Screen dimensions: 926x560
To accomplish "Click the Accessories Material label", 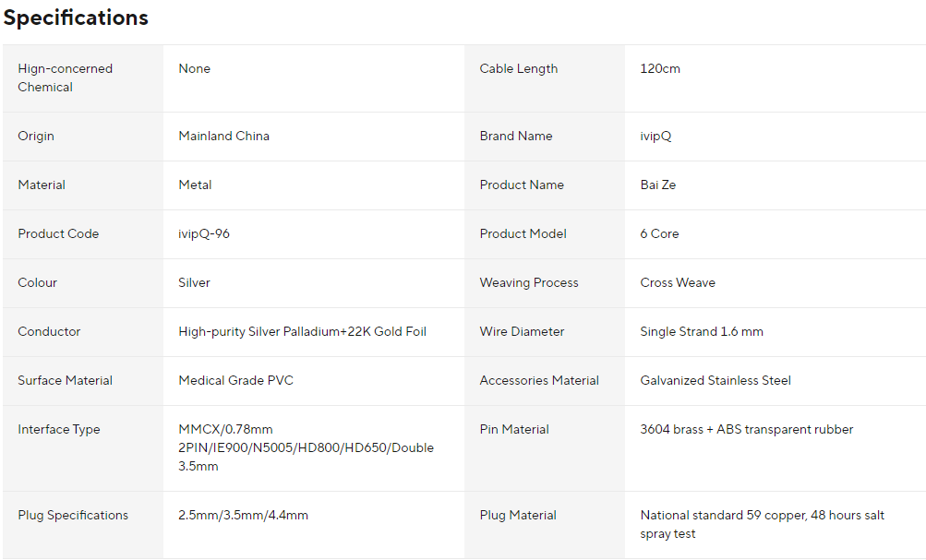I will click(x=539, y=381).
